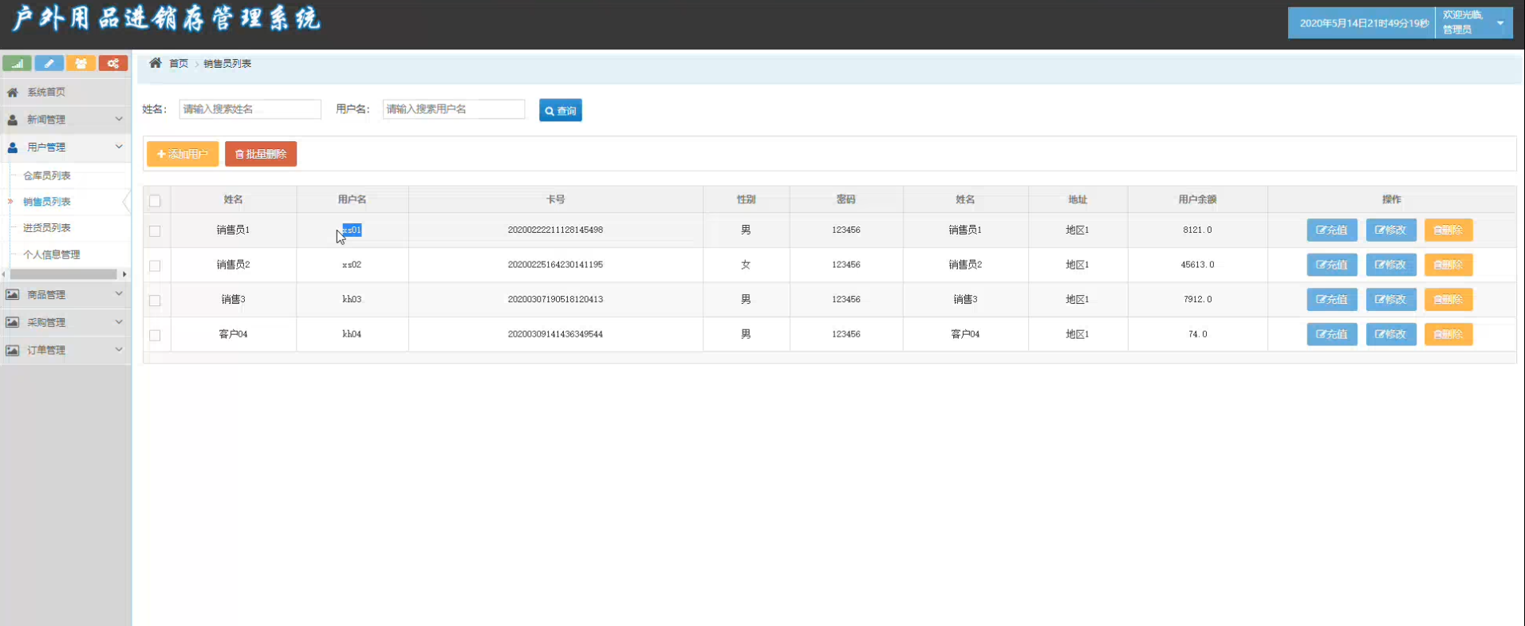
Task: Collapse the 用户管理 chevron
Action: [x=119, y=147]
